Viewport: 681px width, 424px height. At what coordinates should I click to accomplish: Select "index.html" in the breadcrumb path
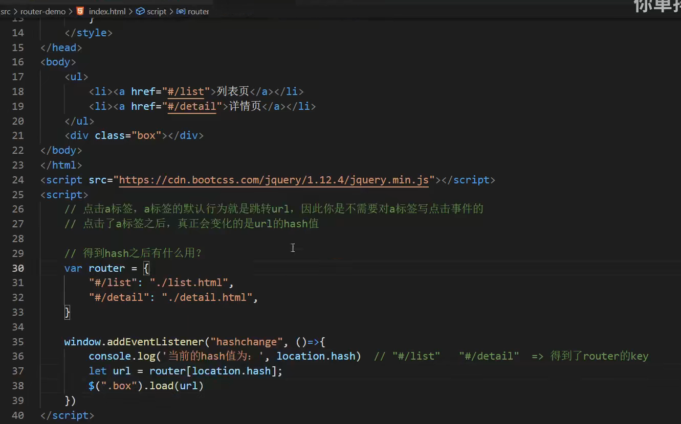coord(107,11)
